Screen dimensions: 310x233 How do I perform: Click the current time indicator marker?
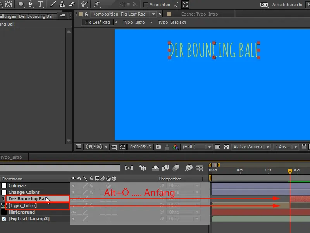290,171
